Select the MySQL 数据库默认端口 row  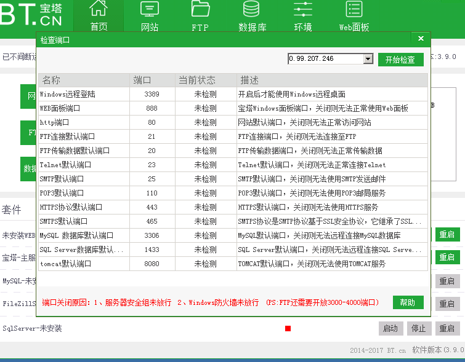[233, 235]
